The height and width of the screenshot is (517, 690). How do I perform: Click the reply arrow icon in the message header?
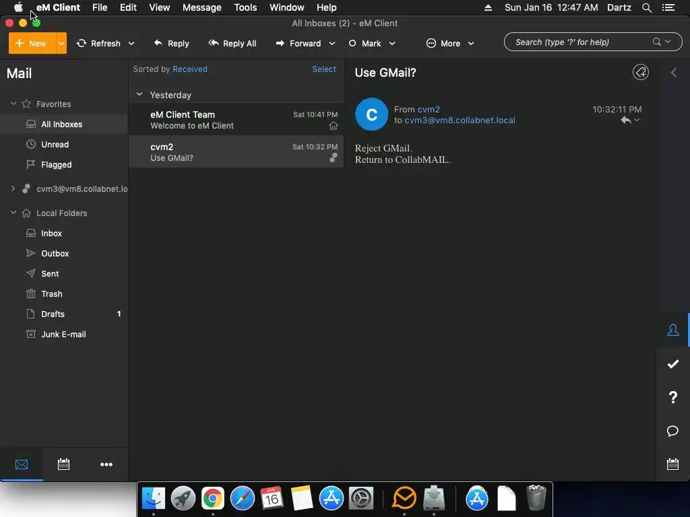pyautogui.click(x=626, y=120)
